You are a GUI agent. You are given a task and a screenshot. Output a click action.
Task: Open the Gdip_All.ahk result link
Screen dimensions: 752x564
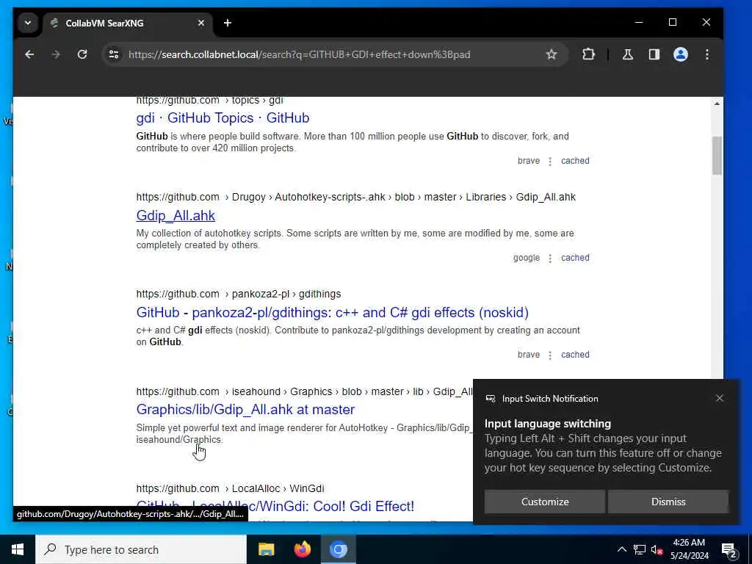tap(176, 215)
